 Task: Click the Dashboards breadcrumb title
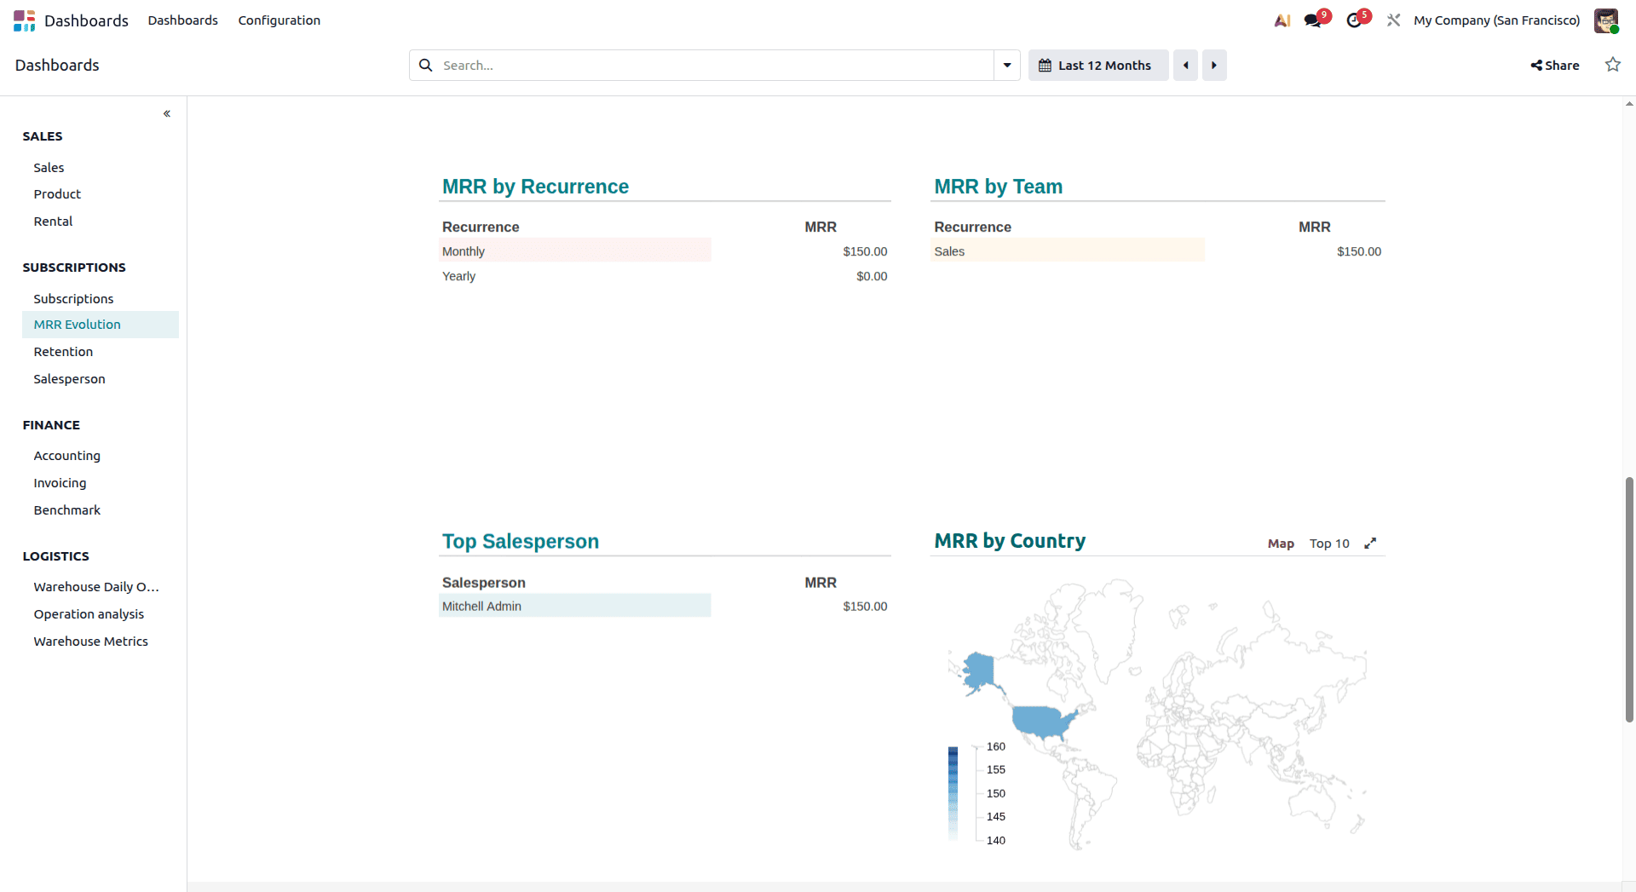click(x=57, y=66)
